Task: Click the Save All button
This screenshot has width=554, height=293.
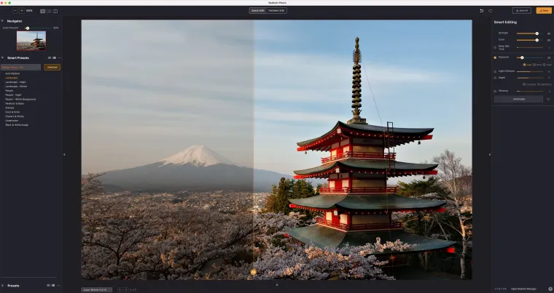Action: tap(522, 11)
